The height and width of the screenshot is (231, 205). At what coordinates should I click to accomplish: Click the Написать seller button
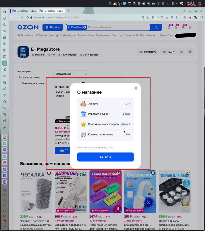pyautogui.click(x=148, y=52)
